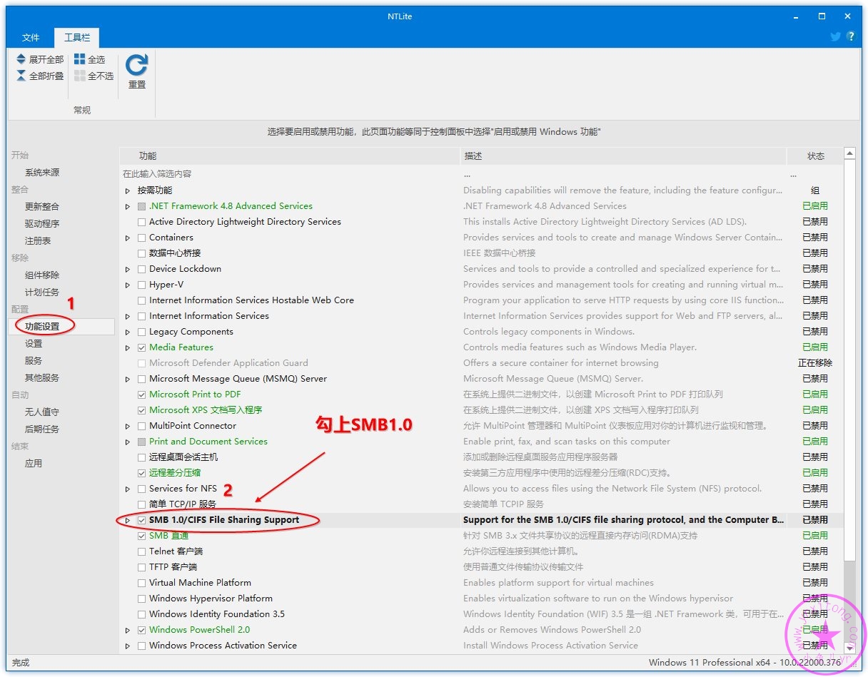Expand the Device Lockdown node

[x=128, y=269]
